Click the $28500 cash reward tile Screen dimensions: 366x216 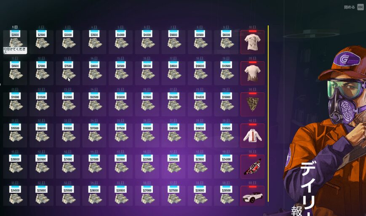[x=226, y=196]
